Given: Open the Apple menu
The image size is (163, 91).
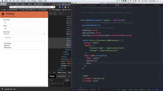Looking at the screenshot, I should 2,1.
